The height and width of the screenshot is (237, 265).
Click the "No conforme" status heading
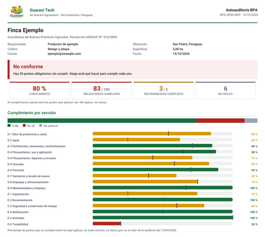click(28, 67)
